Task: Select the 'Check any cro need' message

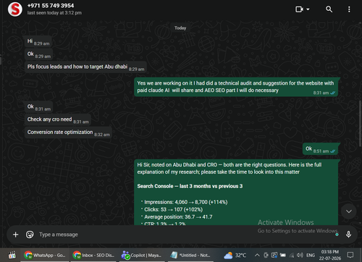Action: pos(58,119)
